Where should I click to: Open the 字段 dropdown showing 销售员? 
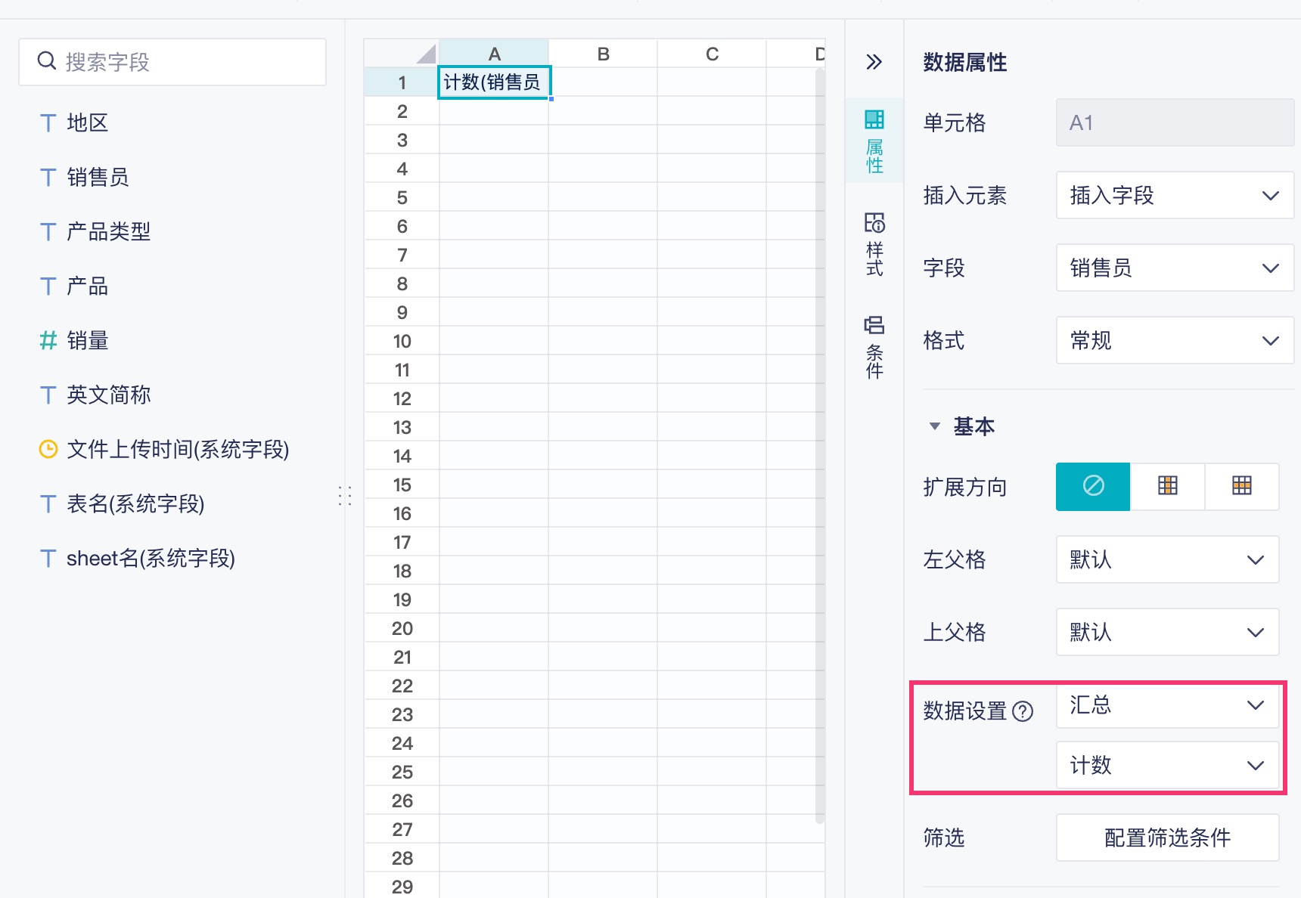pos(1174,268)
